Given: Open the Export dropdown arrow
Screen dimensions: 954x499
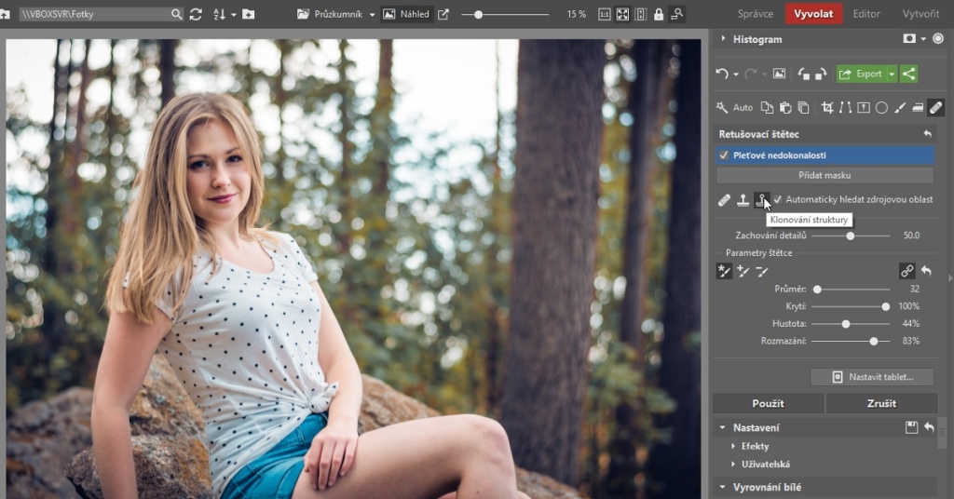Looking at the screenshot, I should pyautogui.click(x=892, y=74).
